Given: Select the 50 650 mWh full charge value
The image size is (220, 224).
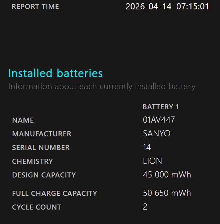Looking at the screenshot, I should (x=167, y=193).
